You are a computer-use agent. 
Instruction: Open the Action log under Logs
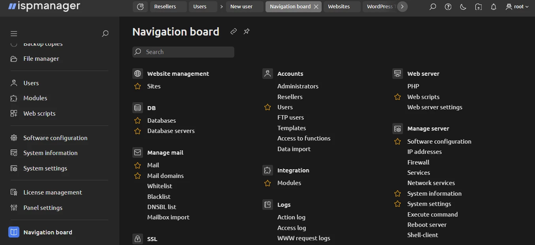pos(291,217)
